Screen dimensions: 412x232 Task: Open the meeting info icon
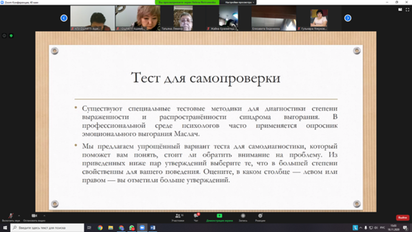[4, 35]
